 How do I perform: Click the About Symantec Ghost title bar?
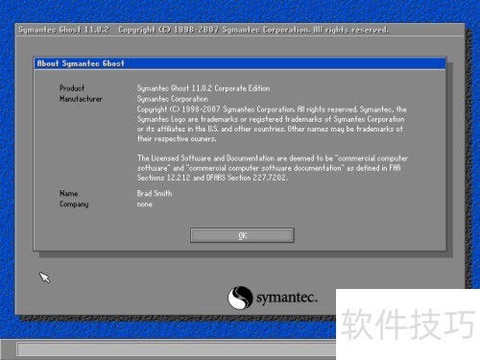coord(240,63)
